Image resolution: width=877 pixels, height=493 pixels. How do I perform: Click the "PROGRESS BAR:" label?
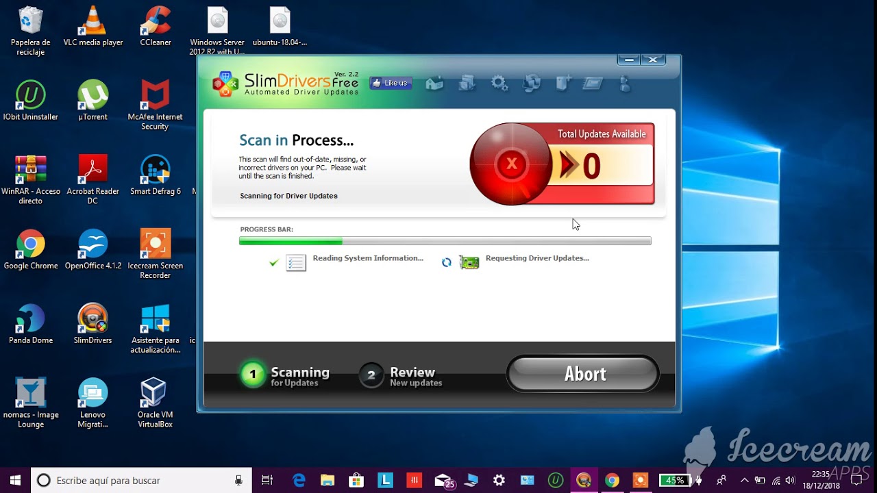(x=267, y=229)
